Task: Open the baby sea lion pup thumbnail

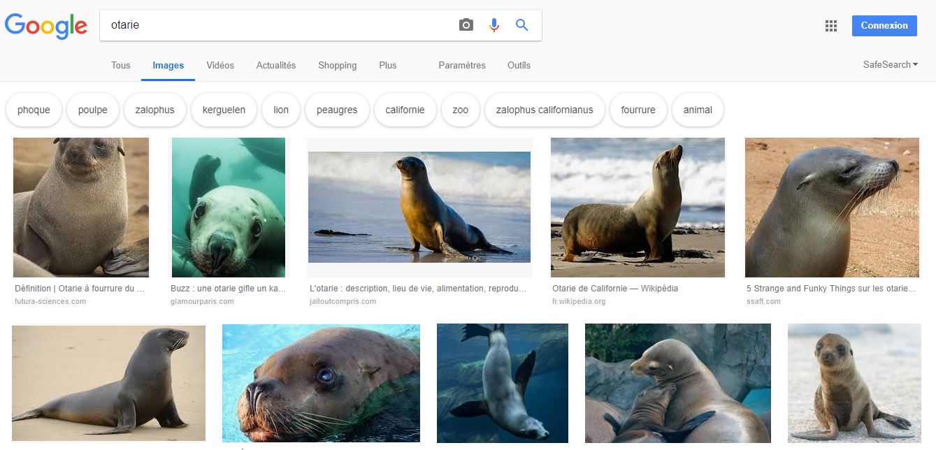Action: pos(854,382)
